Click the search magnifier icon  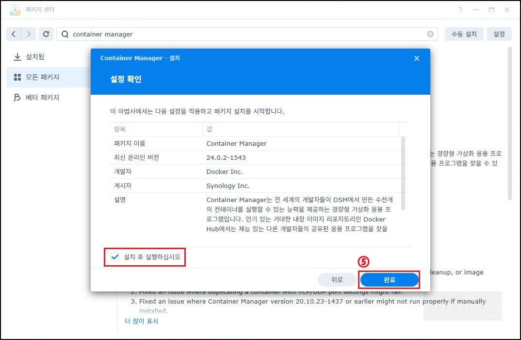coord(65,34)
